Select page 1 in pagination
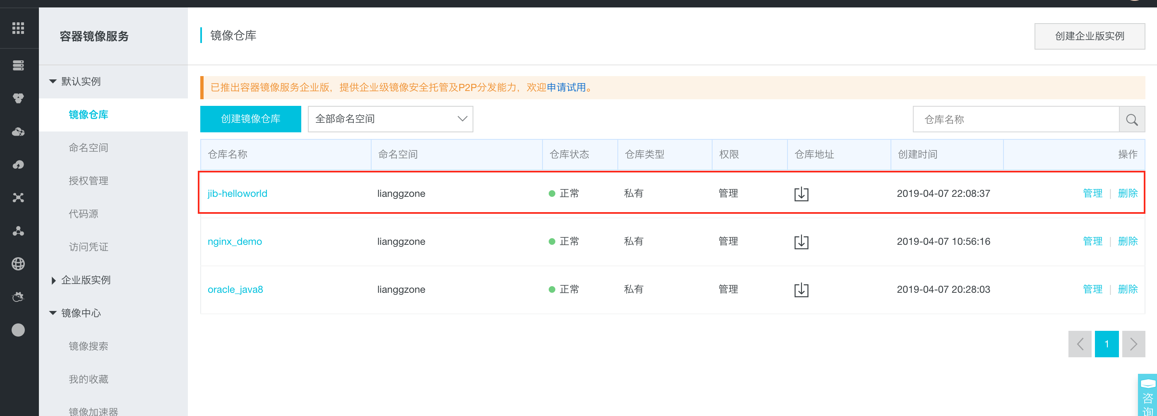The width and height of the screenshot is (1157, 416). coord(1106,344)
